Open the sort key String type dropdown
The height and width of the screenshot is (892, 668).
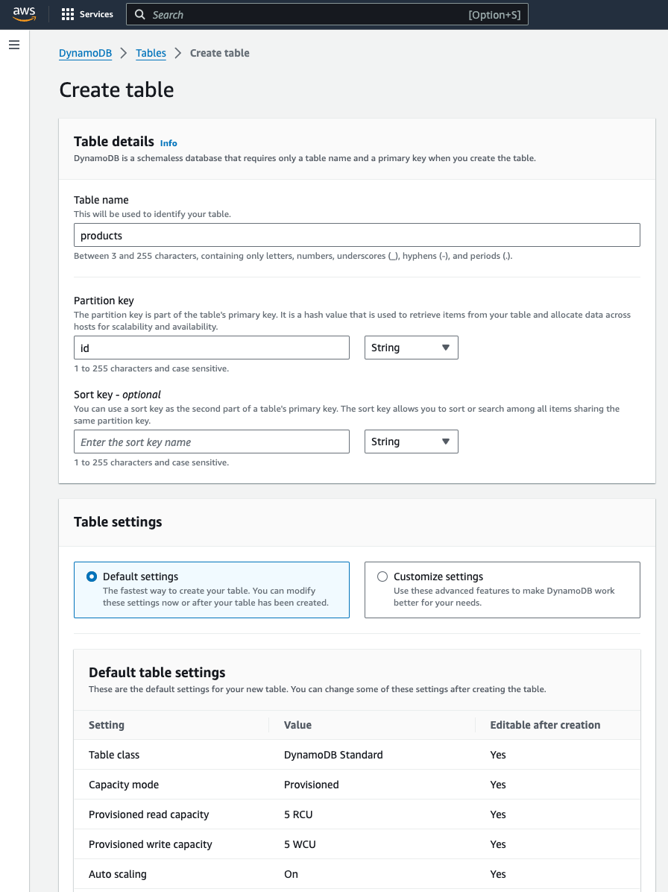[411, 441]
